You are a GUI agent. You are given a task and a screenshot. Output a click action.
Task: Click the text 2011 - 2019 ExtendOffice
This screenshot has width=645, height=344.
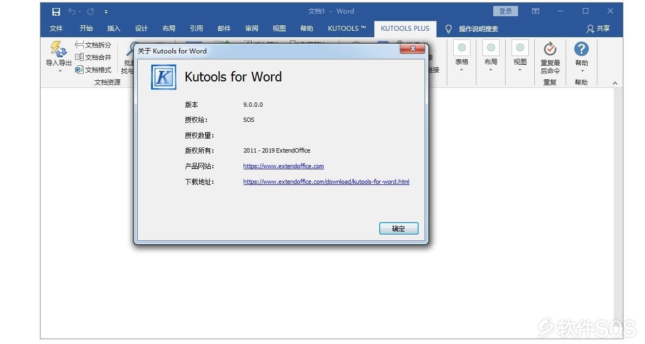pyautogui.click(x=277, y=150)
